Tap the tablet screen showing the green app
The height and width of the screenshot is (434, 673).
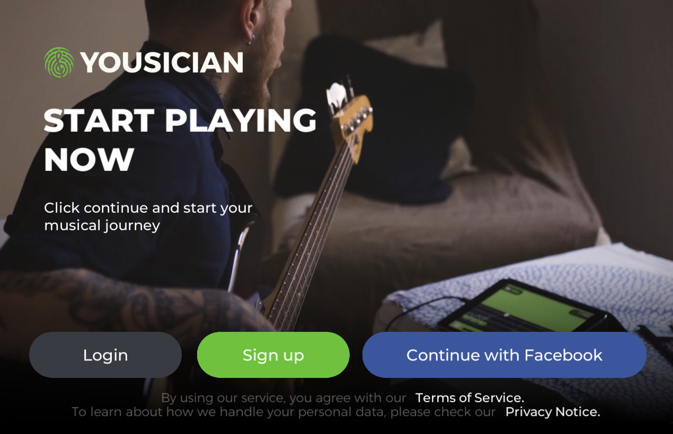pos(522,307)
